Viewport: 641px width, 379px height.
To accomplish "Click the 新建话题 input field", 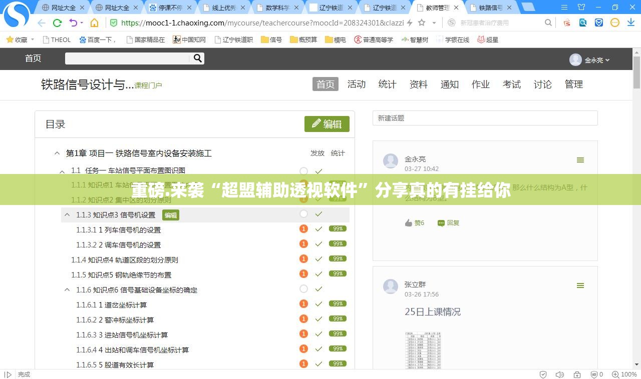I will [x=485, y=118].
